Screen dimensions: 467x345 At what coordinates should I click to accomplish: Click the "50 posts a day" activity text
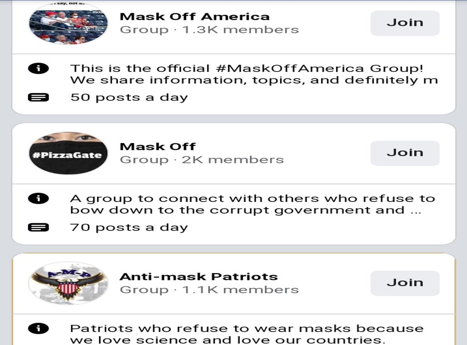coord(129,97)
